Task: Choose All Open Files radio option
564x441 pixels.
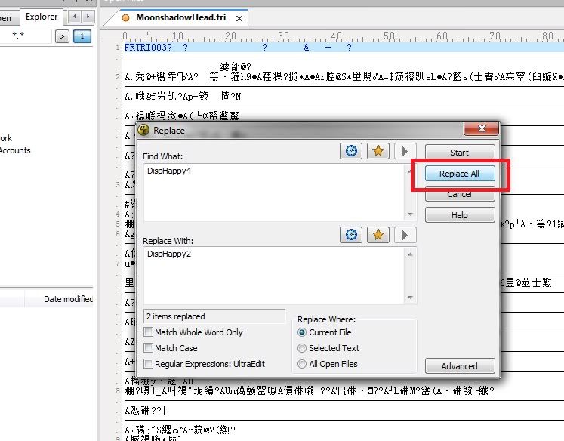Action: (302, 364)
